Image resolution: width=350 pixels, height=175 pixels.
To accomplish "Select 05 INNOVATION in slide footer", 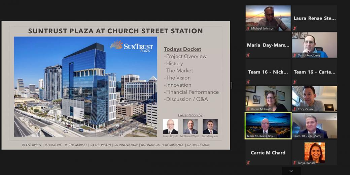I will (126, 145).
